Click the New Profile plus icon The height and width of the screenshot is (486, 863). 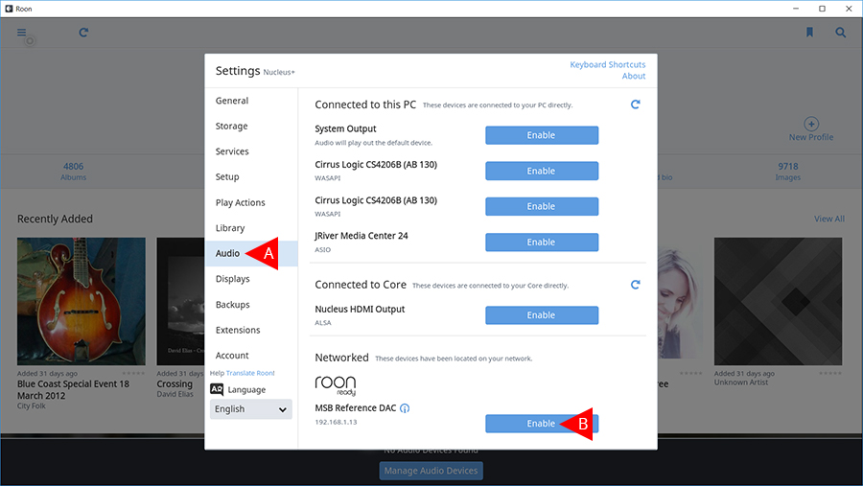pyautogui.click(x=811, y=124)
